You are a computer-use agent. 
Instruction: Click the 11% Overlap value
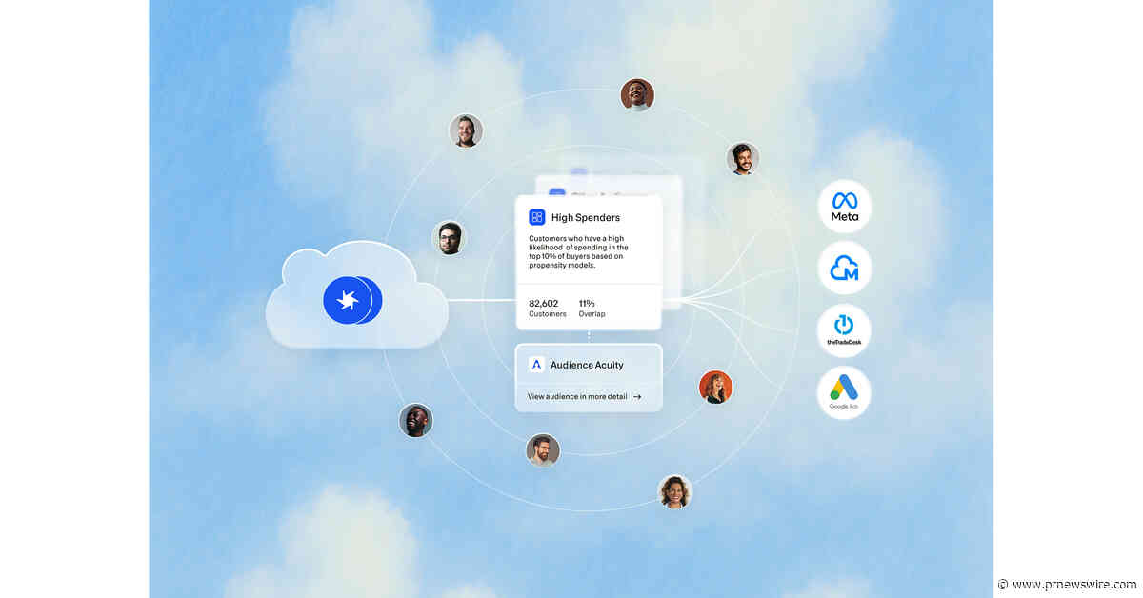[x=592, y=308]
